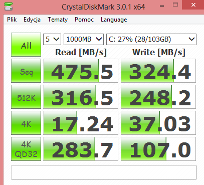Image resolution: width=204 pixels, height=185 pixels.
Task: Click the Read [MB/s] column header
Action: (81, 52)
